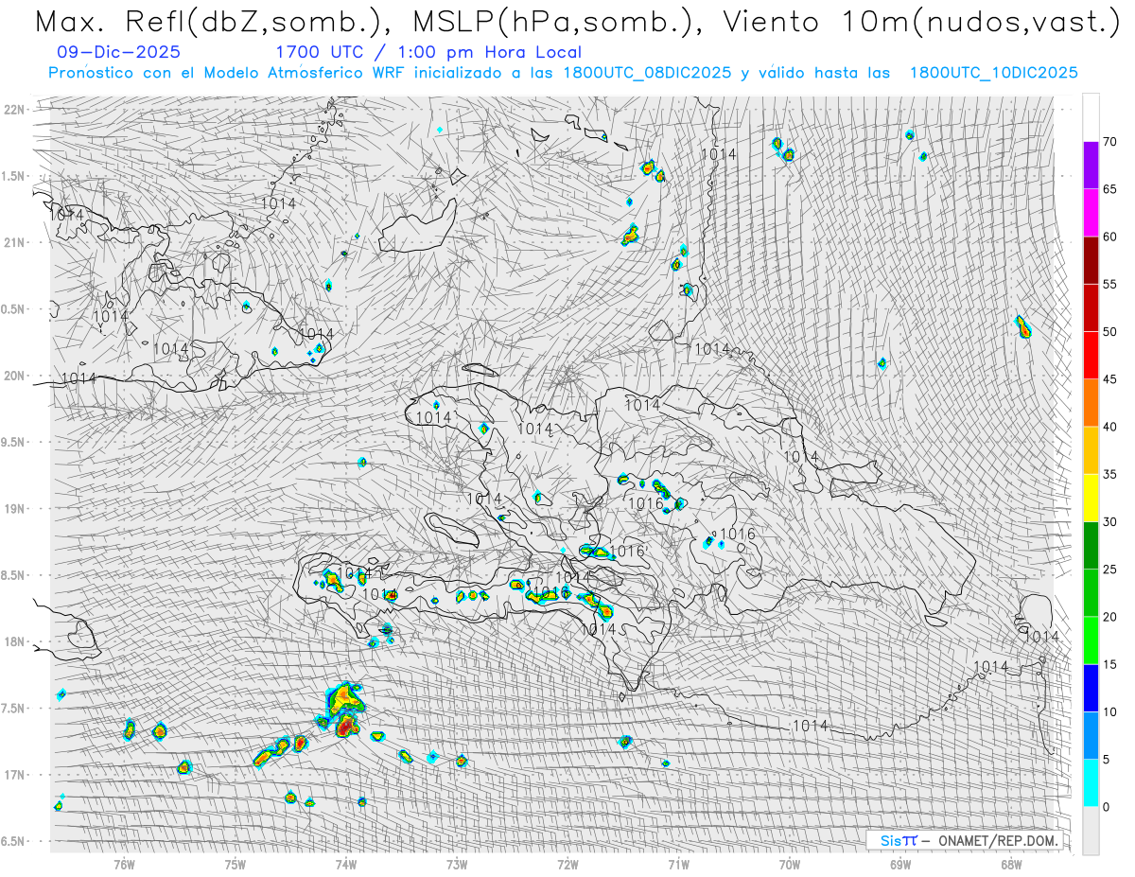
Task: Select the dark blue 10–15 dBZ legend block
Action: tap(1091, 688)
